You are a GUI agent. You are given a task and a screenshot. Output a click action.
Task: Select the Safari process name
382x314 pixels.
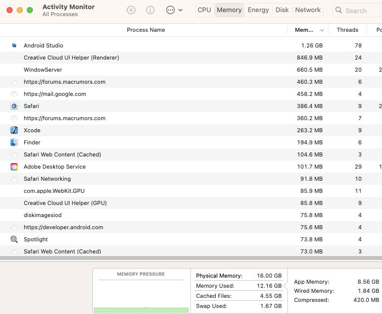(x=31, y=106)
